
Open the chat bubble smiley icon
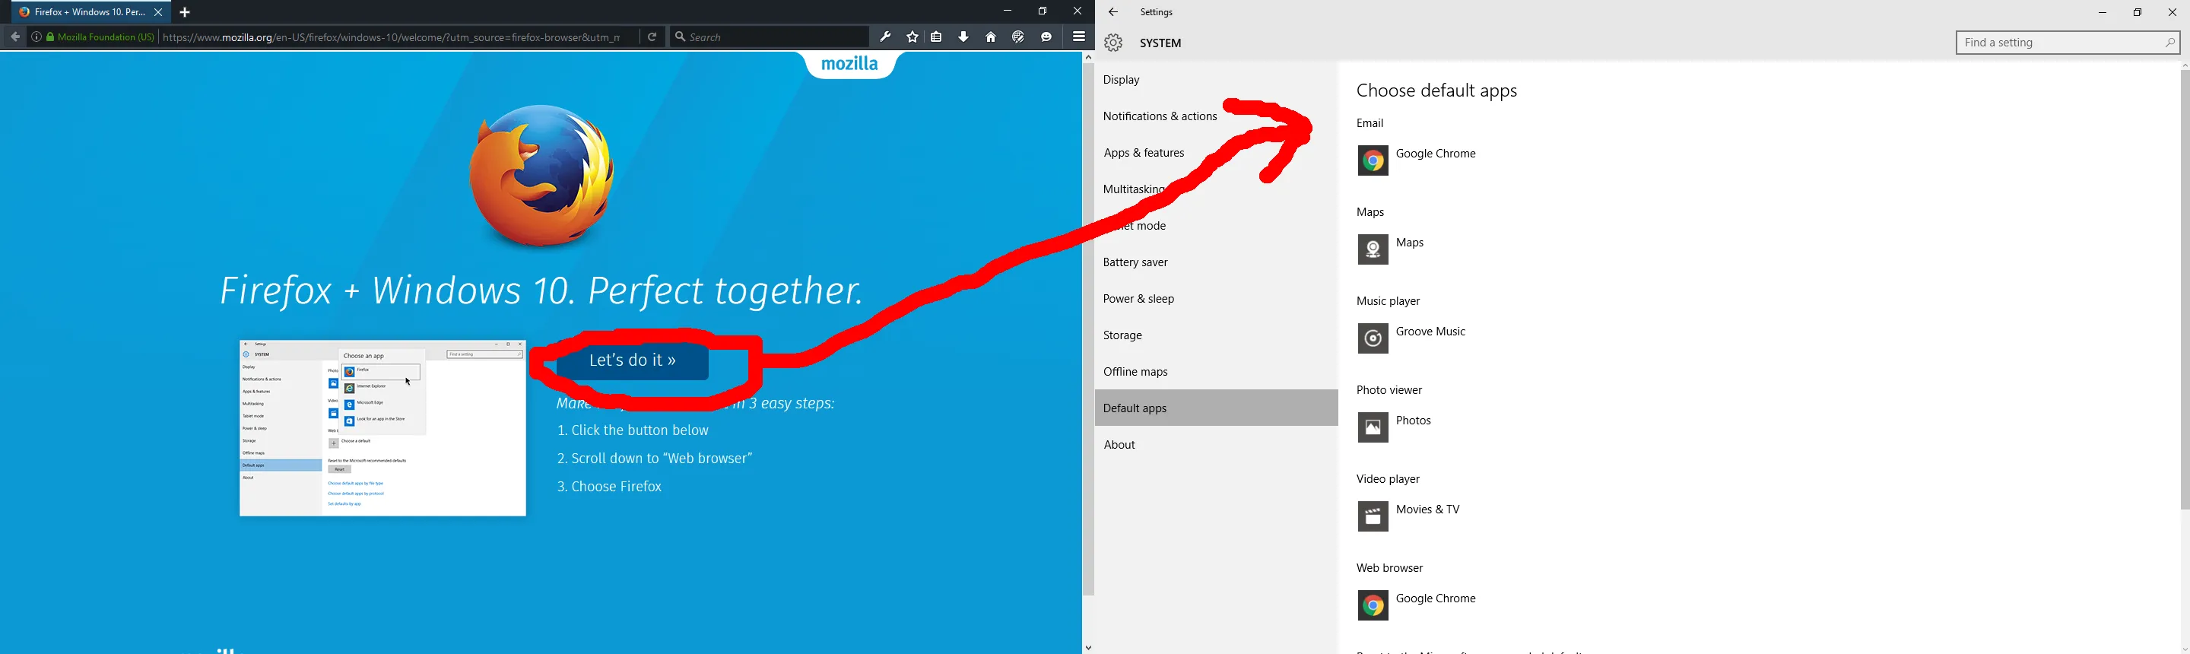pyautogui.click(x=1046, y=37)
